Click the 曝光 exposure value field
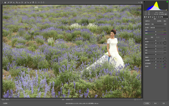169x106 pixels. (x=164, y=39)
